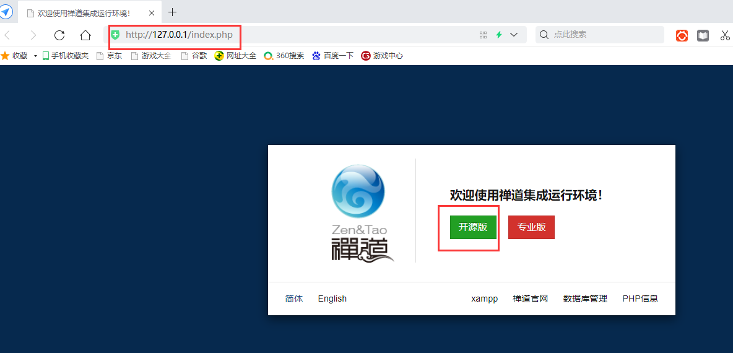
Task: Open the 京东 bookmark
Action: click(109, 56)
